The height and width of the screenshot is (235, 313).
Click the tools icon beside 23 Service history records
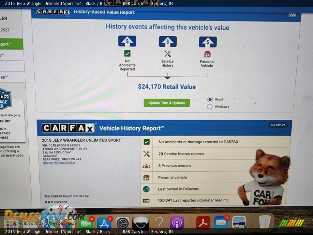click(x=146, y=154)
